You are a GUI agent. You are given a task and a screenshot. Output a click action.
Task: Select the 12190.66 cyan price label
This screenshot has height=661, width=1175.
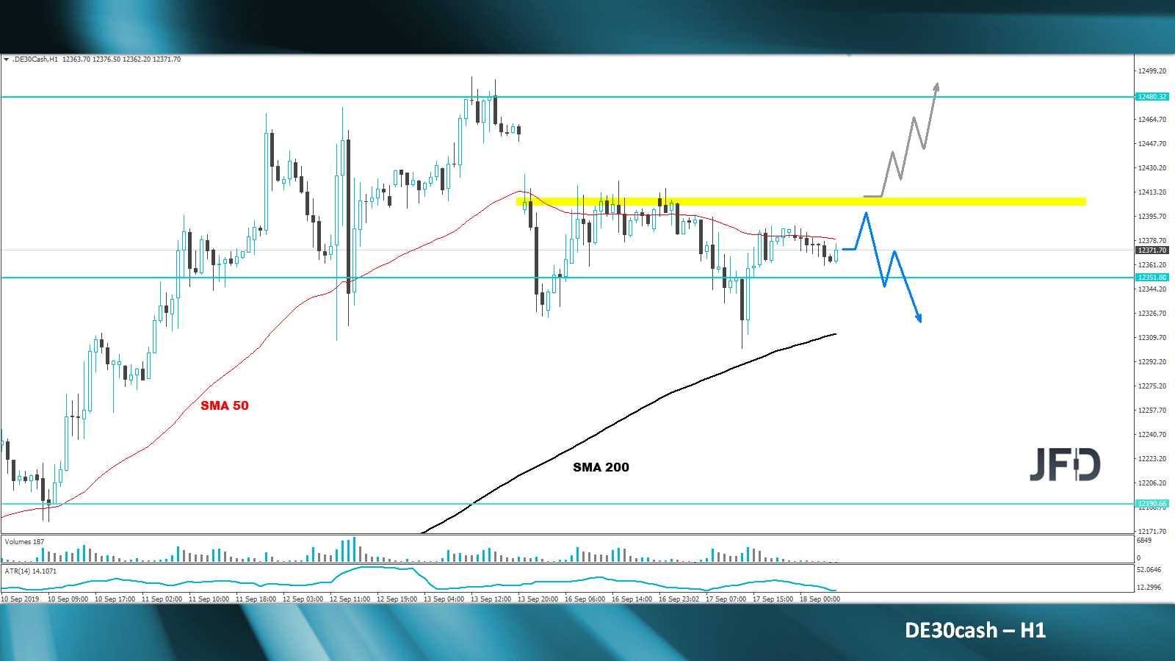[1151, 504]
